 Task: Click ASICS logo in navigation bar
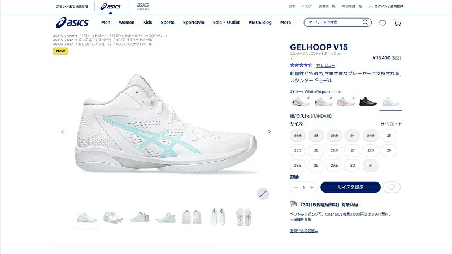click(x=72, y=23)
